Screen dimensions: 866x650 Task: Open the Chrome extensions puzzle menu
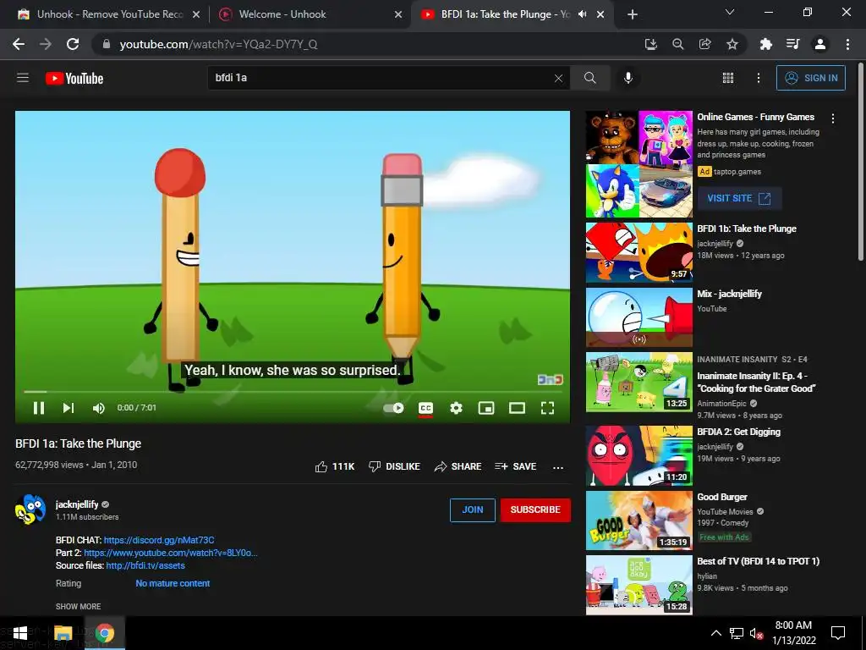[x=765, y=44]
